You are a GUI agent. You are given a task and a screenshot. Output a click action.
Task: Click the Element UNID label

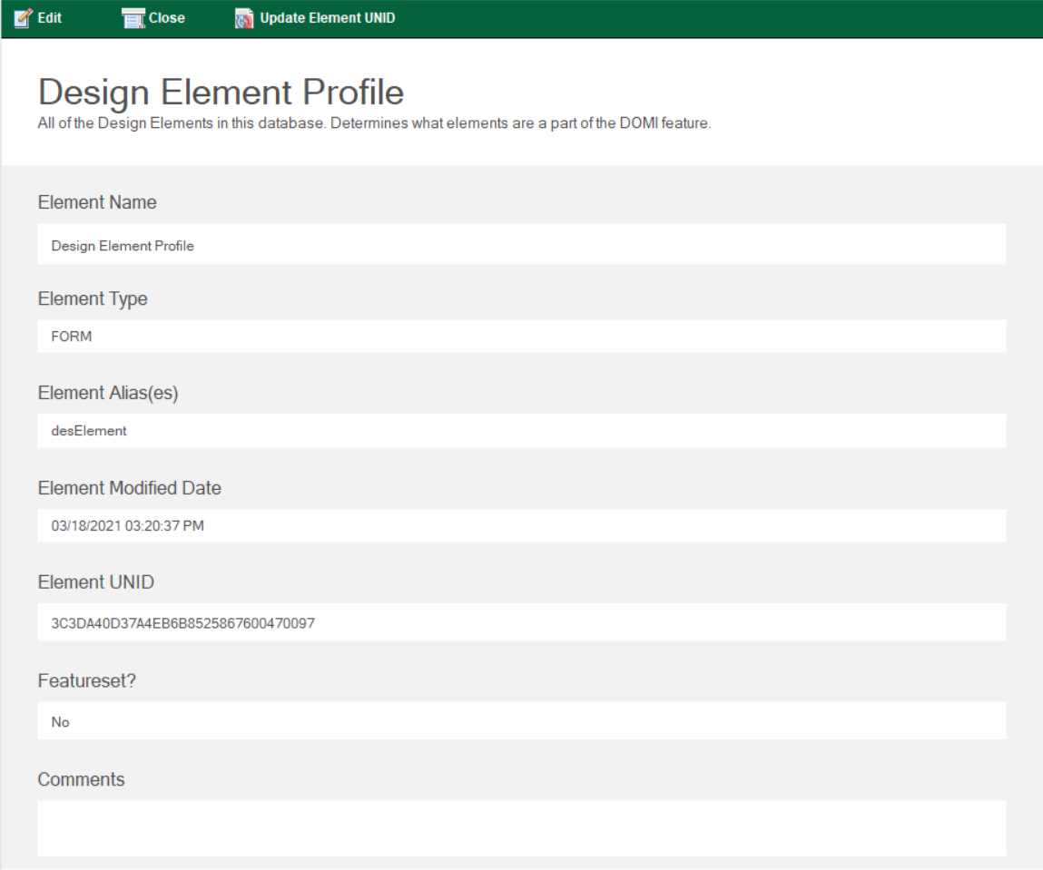click(96, 582)
